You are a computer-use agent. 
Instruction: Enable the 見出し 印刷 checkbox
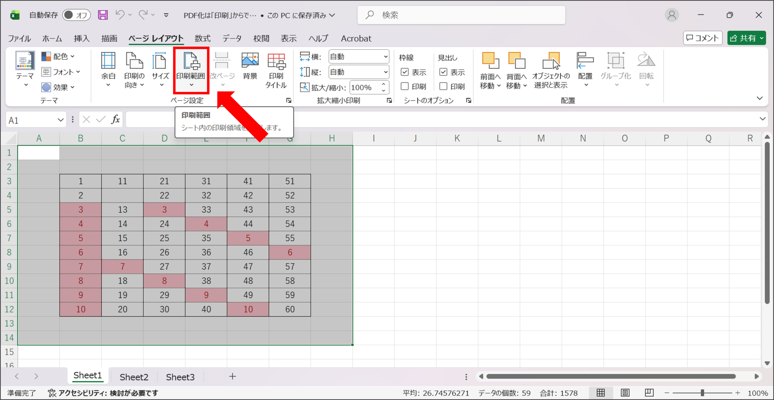point(443,86)
